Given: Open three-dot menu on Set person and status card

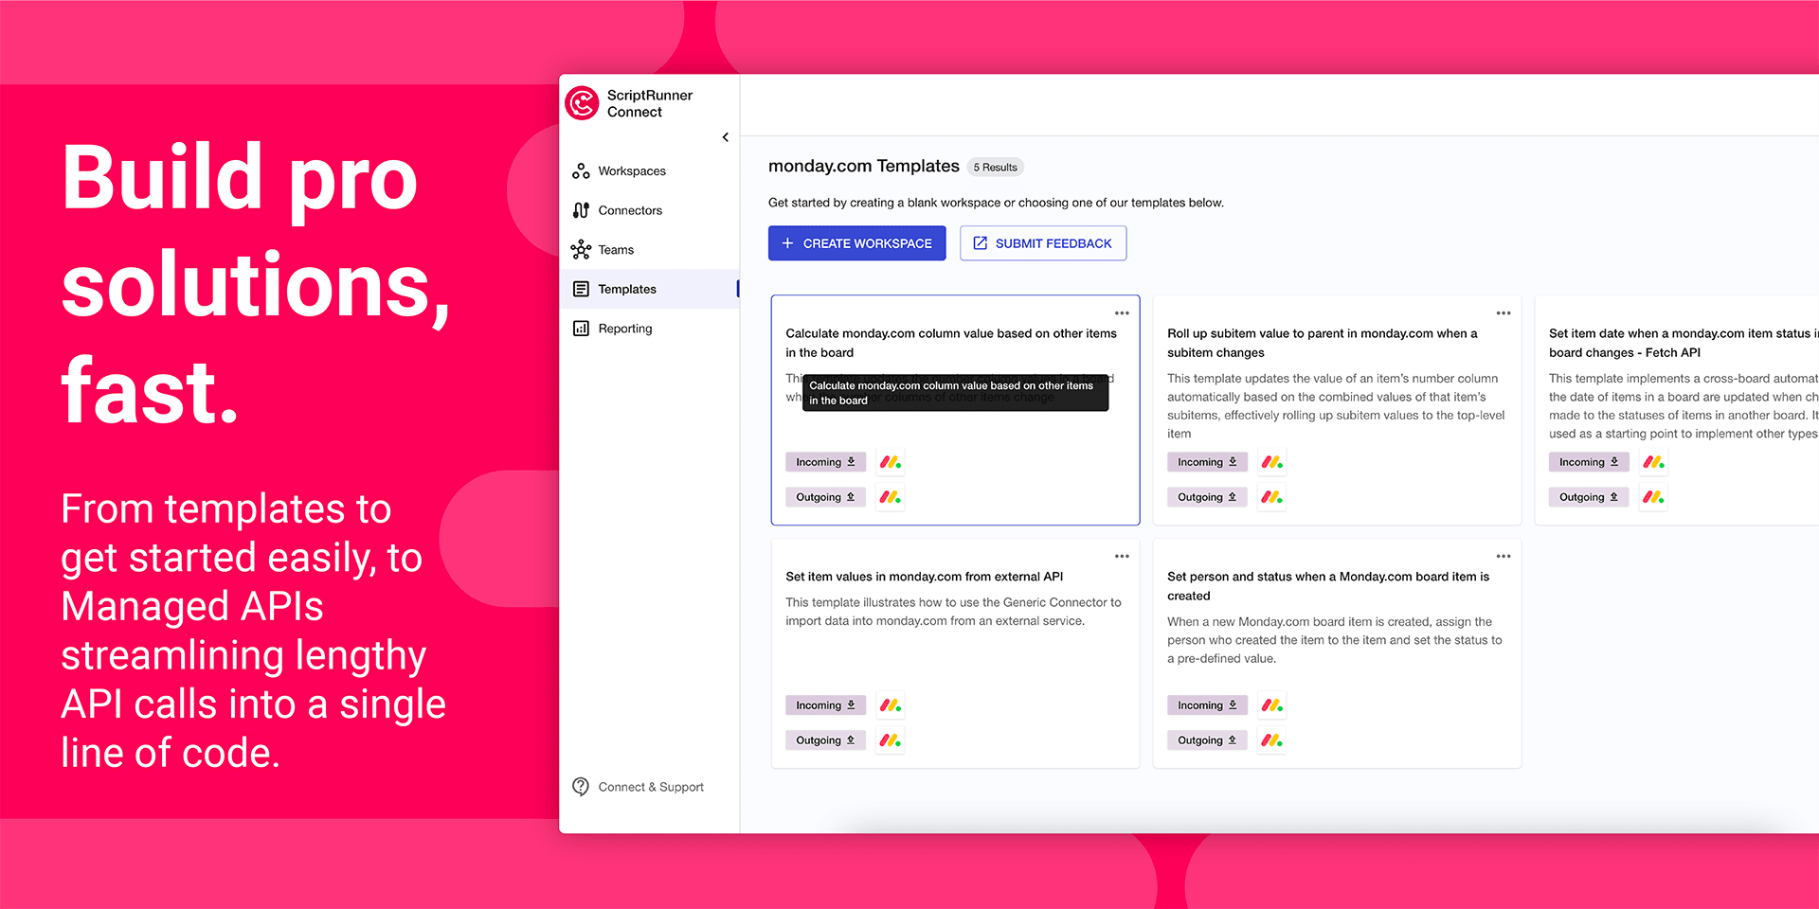Looking at the screenshot, I should tap(1504, 557).
